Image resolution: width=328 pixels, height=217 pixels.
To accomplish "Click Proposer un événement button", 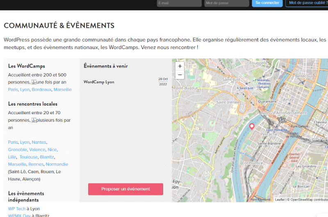I will (x=125, y=189).
